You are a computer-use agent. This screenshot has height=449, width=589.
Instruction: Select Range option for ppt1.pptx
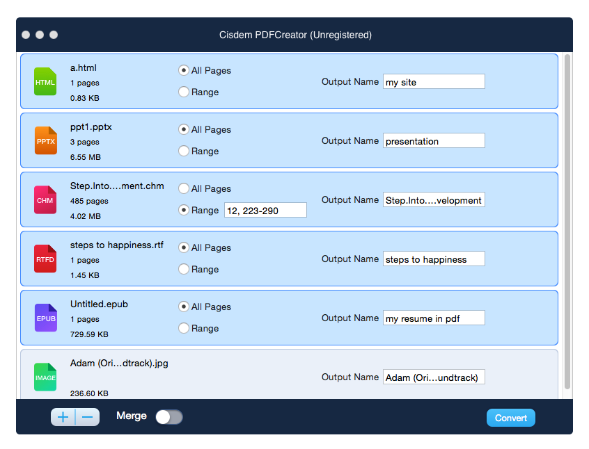click(183, 151)
